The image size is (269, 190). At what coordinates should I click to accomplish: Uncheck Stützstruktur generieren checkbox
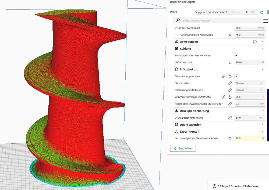coord(236,76)
